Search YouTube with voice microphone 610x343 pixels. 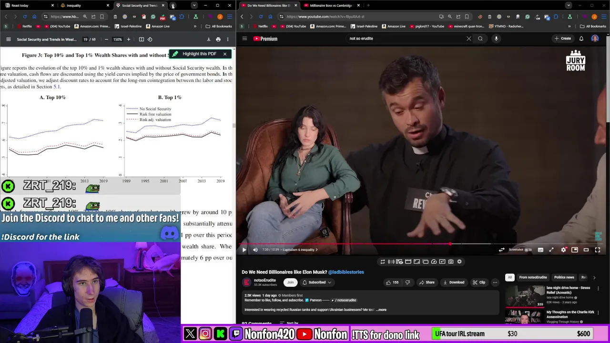[x=496, y=39]
